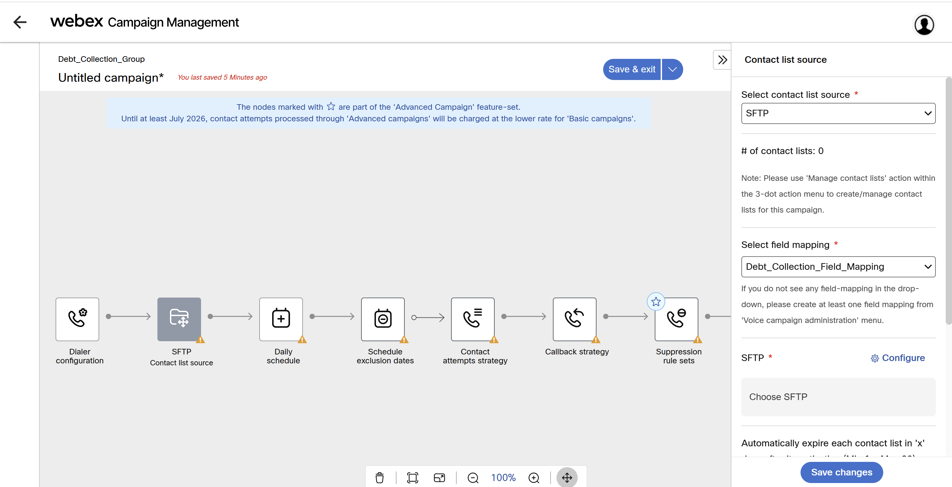Select the SFTP Contact list source node
Image resolution: width=952 pixels, height=487 pixels.
pos(179,319)
